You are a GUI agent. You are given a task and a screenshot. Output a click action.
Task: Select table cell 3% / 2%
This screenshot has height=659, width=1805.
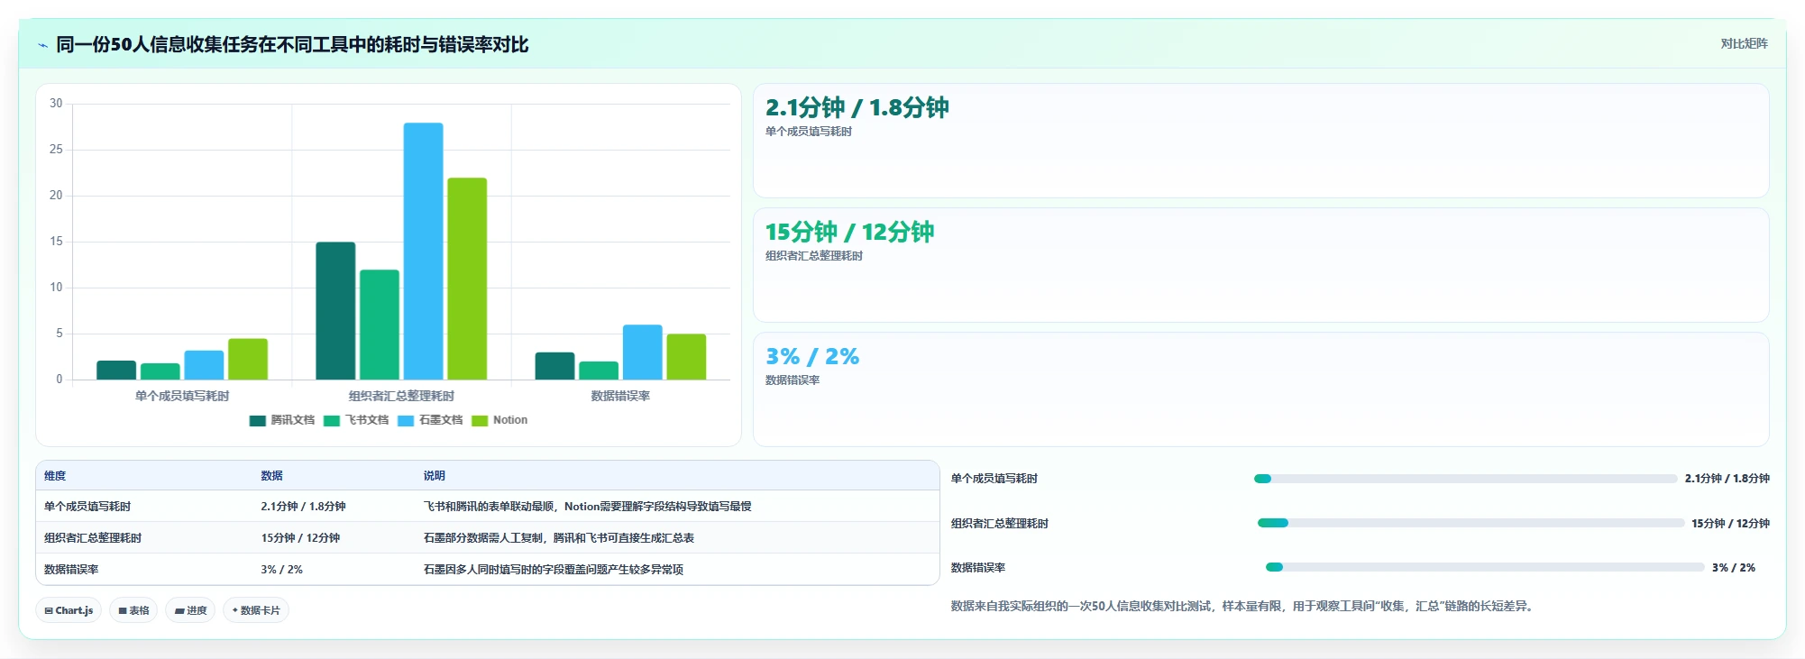[x=281, y=570]
